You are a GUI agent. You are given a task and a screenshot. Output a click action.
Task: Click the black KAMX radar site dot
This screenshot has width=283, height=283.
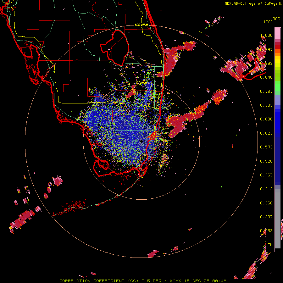pos(141,141)
